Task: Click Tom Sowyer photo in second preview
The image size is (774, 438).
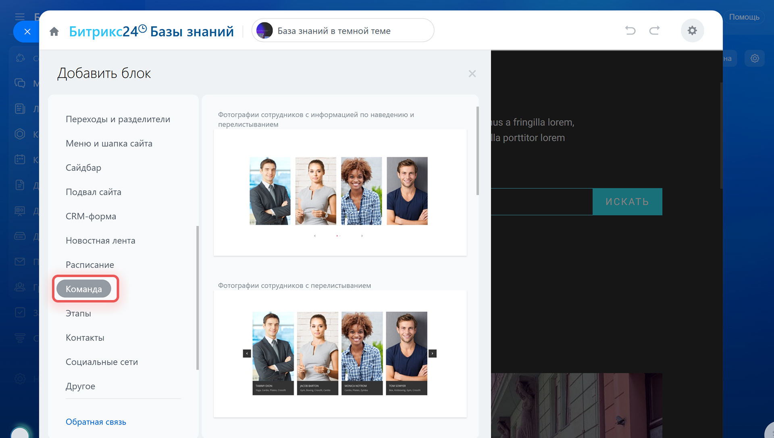Action: (x=406, y=346)
